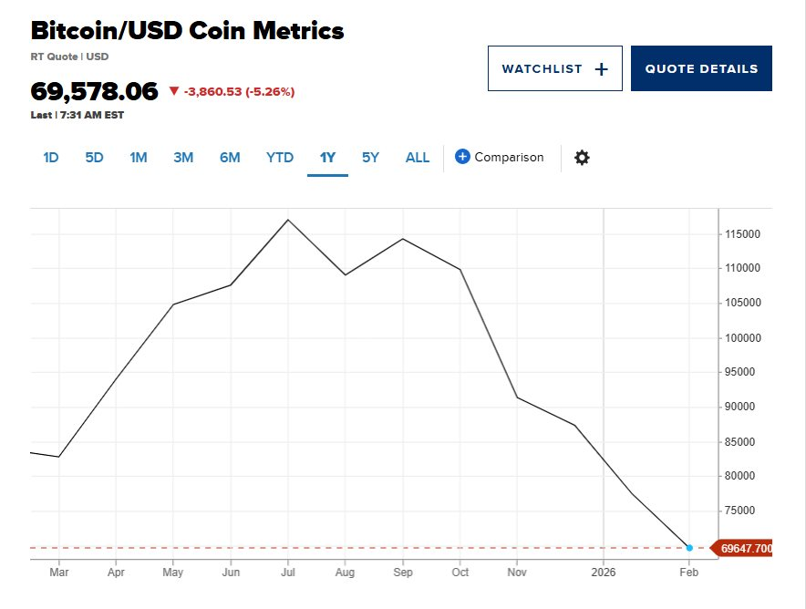Select the 5D chart view
This screenshot has height=609, width=806.
(94, 157)
